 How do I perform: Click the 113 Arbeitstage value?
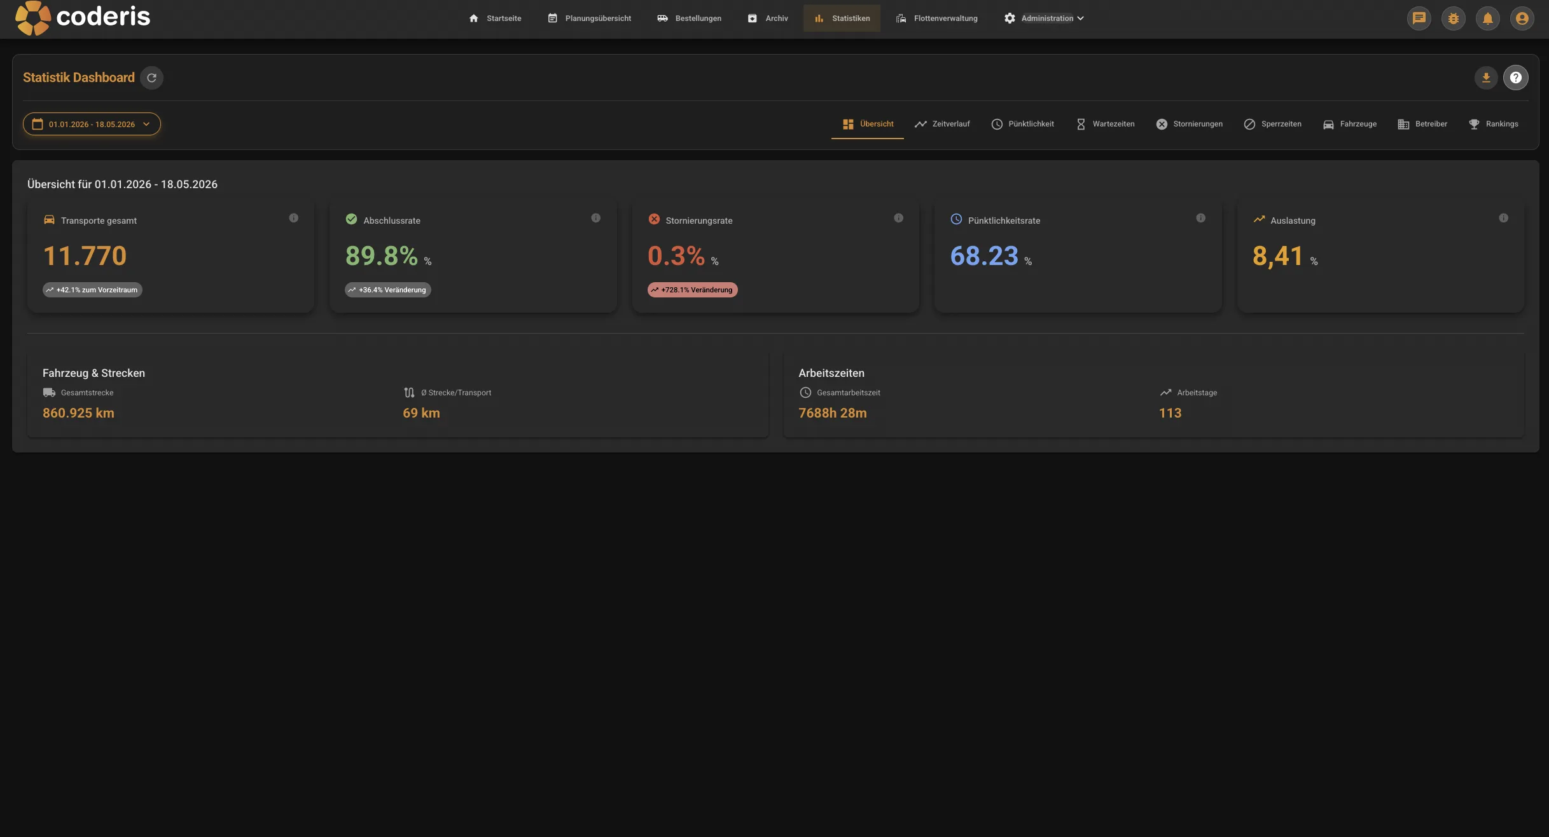pyautogui.click(x=1170, y=413)
